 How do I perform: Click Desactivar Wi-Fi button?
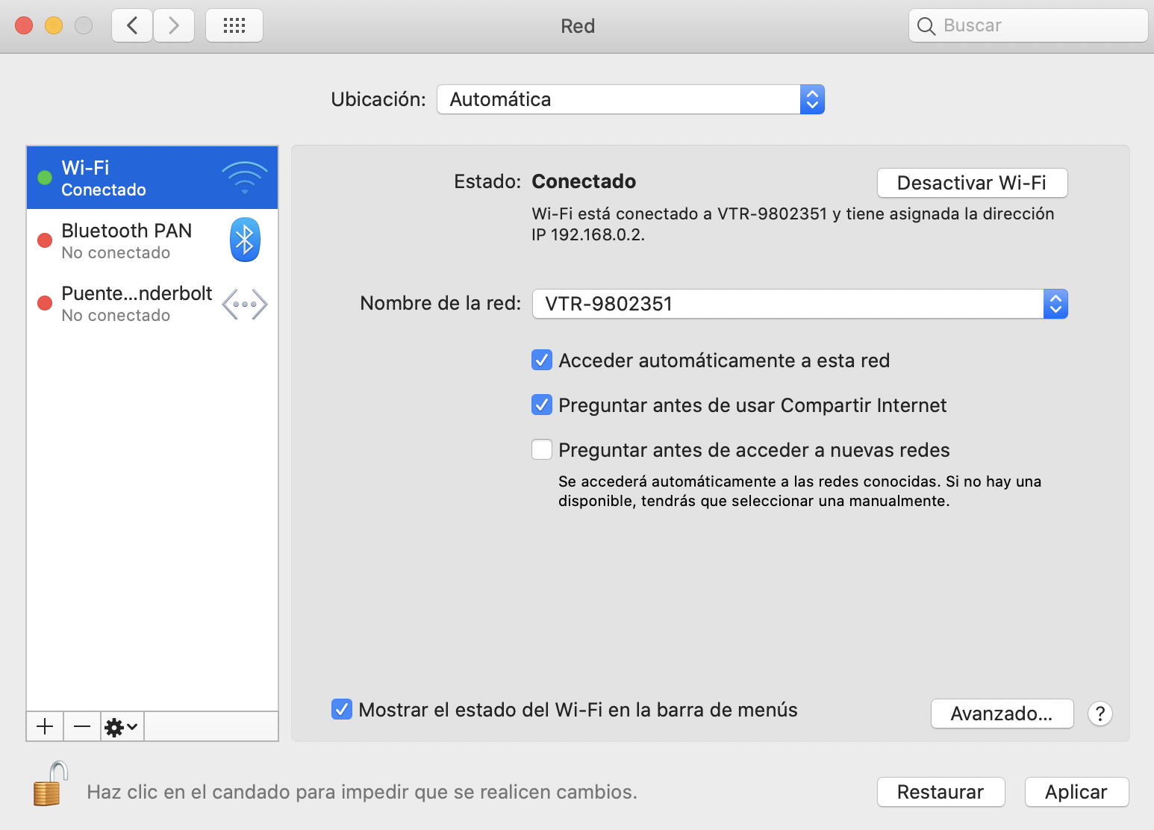(x=973, y=183)
